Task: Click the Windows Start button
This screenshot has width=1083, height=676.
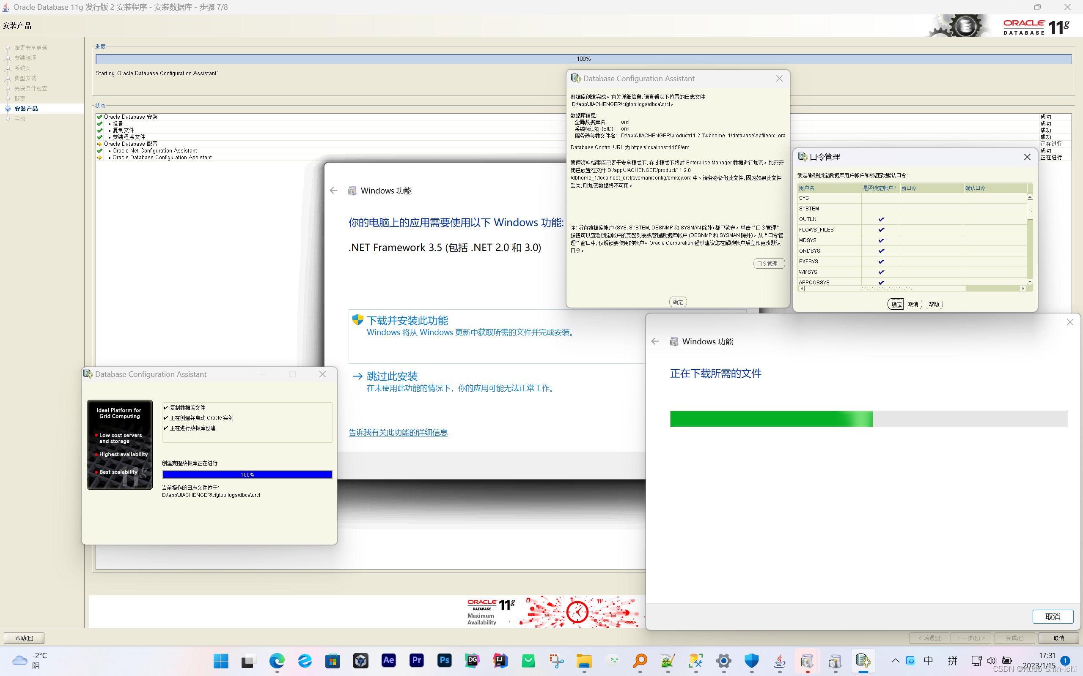Action: pyautogui.click(x=221, y=660)
